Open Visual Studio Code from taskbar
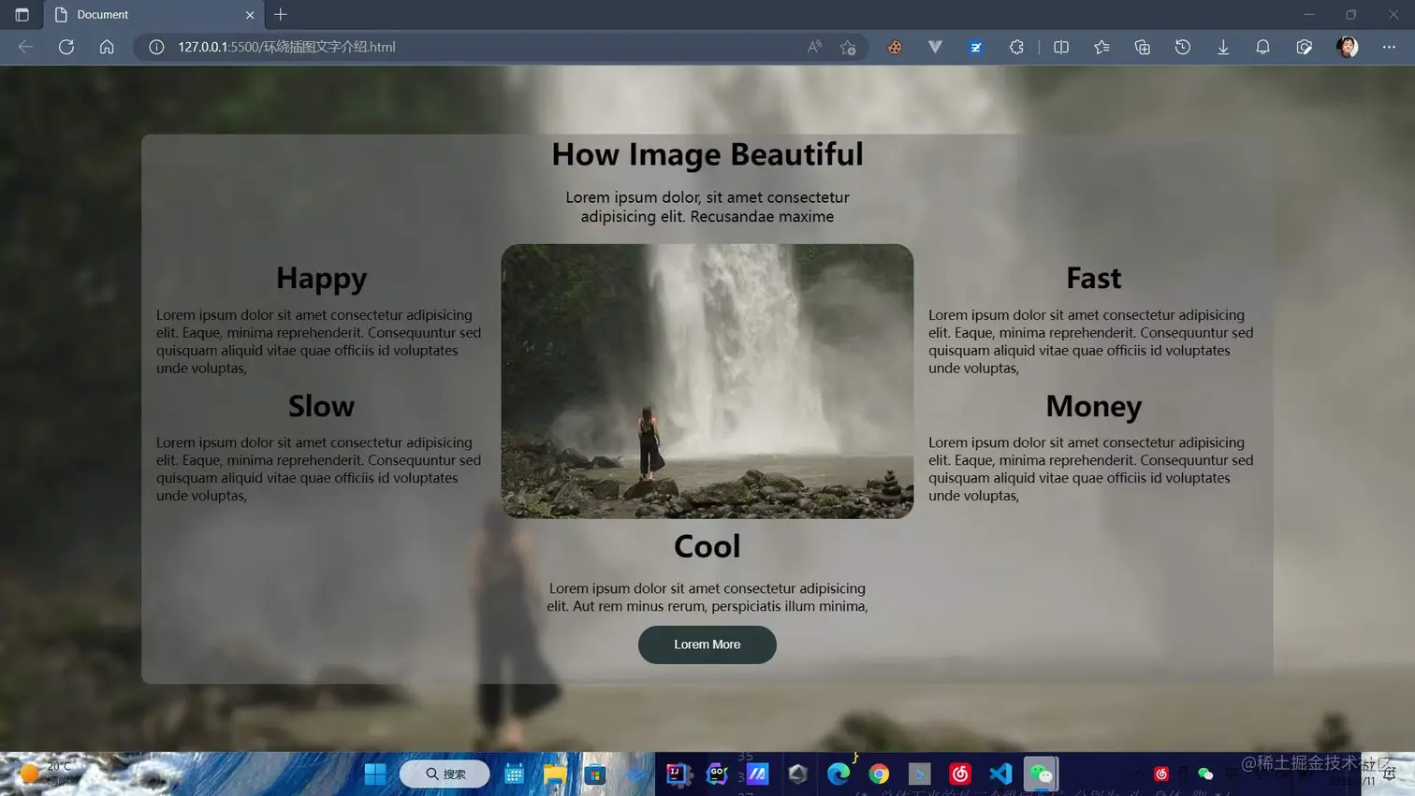This screenshot has height=796, width=1415. [x=1000, y=774]
